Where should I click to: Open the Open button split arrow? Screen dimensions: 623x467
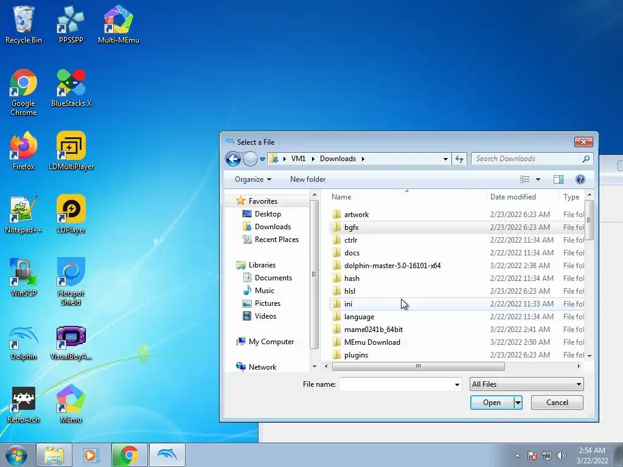click(518, 403)
